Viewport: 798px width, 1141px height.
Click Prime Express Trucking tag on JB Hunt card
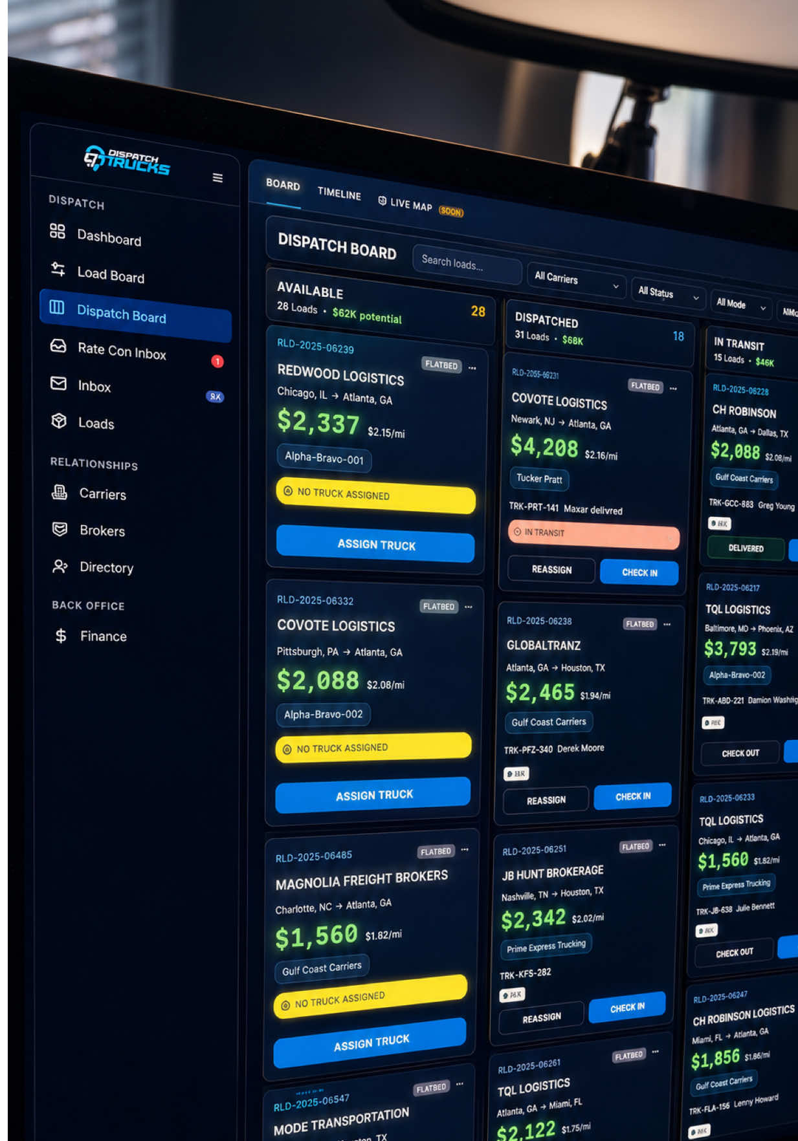point(546,946)
